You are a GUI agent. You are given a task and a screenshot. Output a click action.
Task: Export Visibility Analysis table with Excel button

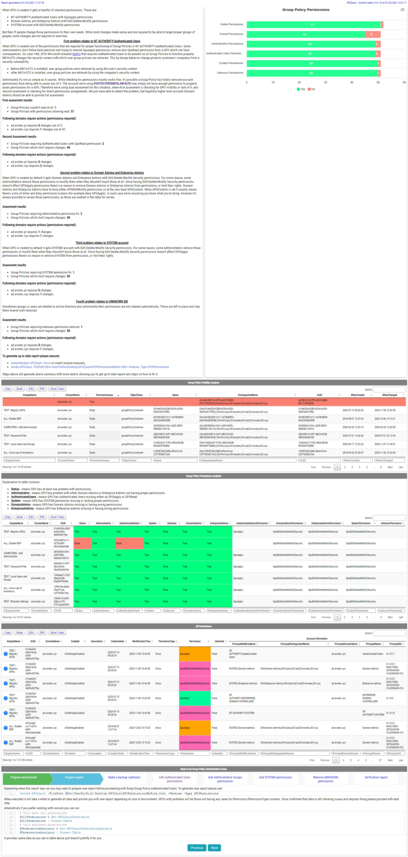tap(20, 389)
